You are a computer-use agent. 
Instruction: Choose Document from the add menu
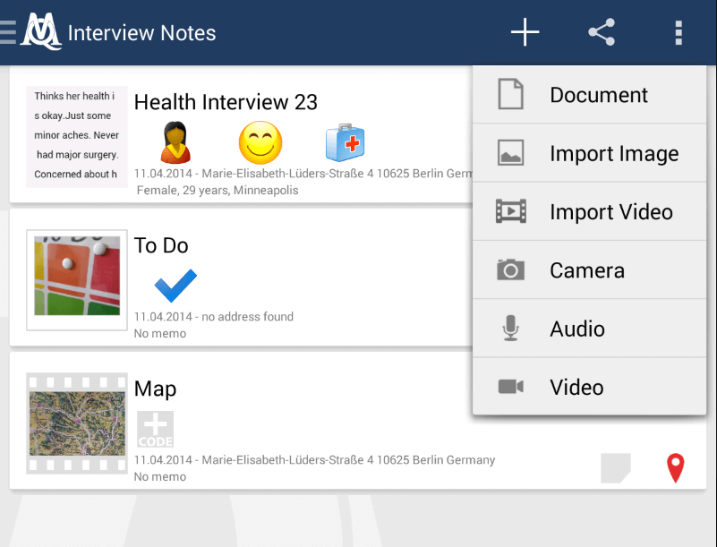[x=589, y=95]
